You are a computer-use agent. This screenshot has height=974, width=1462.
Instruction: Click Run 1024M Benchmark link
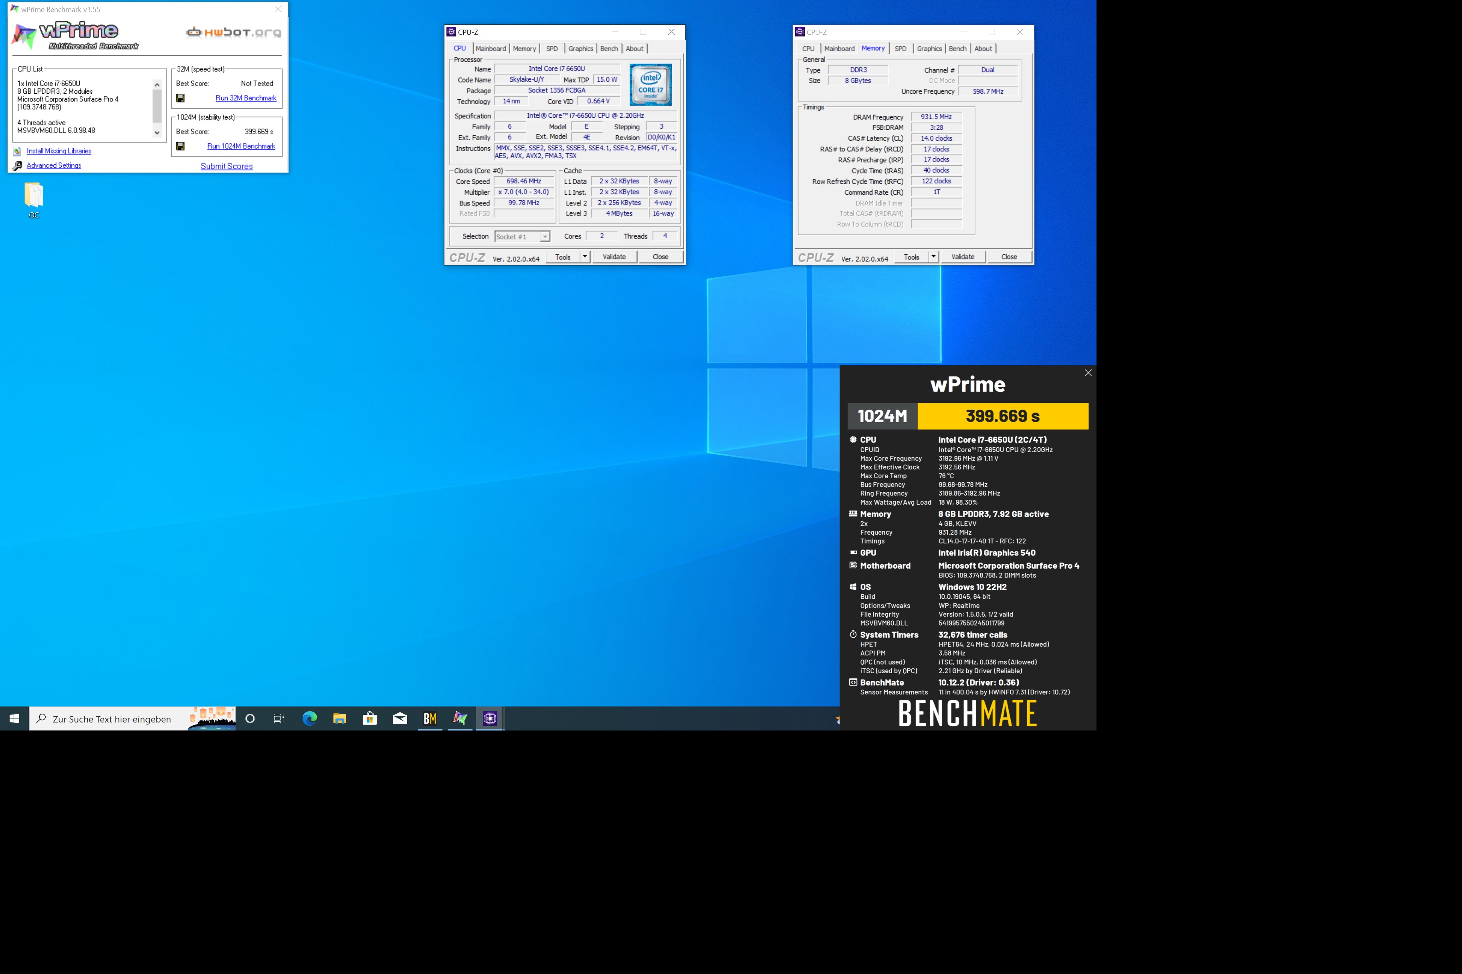point(241,146)
